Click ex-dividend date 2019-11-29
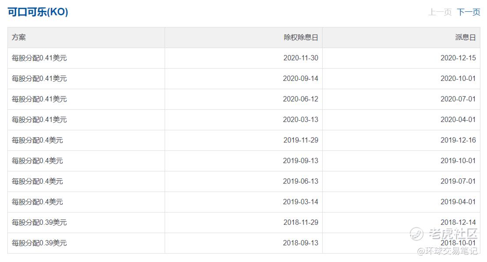 pyautogui.click(x=300, y=140)
